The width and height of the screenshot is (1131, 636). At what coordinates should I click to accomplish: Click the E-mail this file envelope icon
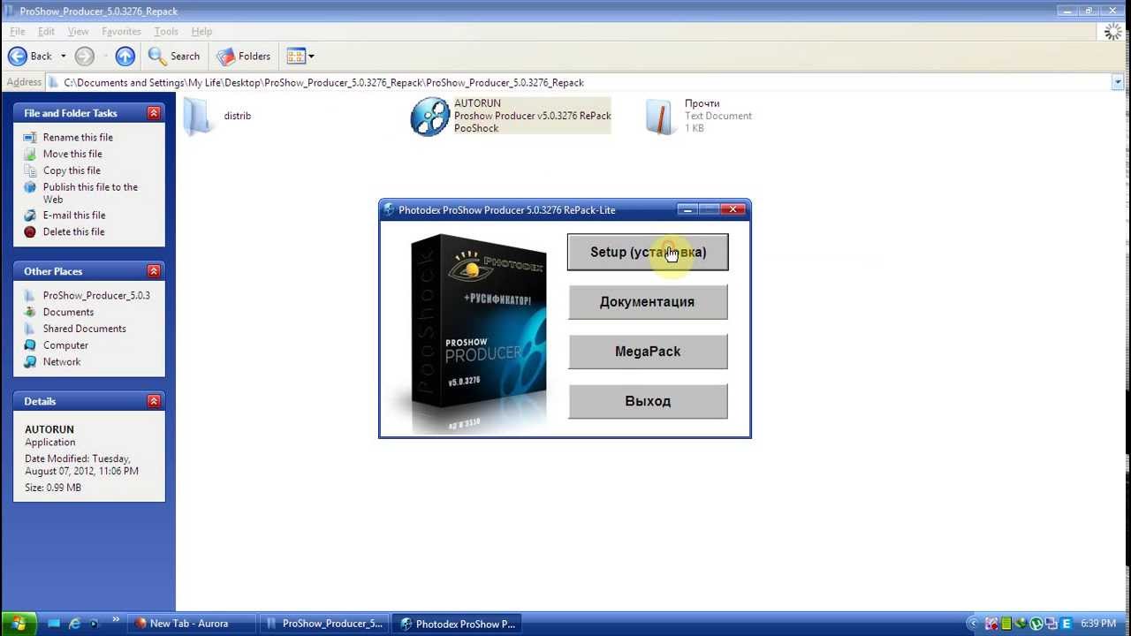click(30, 215)
